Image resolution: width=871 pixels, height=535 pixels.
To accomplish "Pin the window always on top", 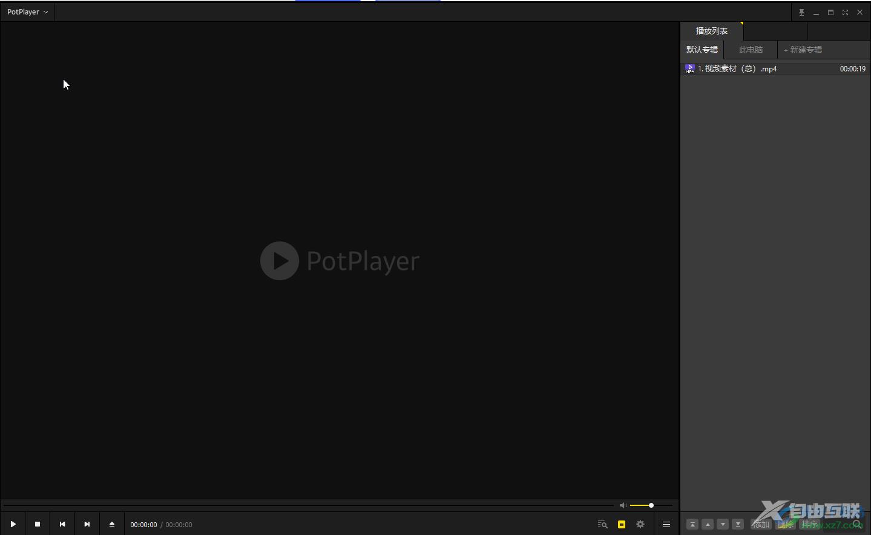I will [801, 12].
